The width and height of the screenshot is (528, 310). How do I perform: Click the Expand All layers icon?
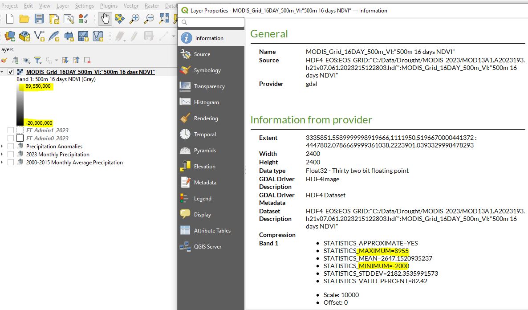click(x=65, y=60)
